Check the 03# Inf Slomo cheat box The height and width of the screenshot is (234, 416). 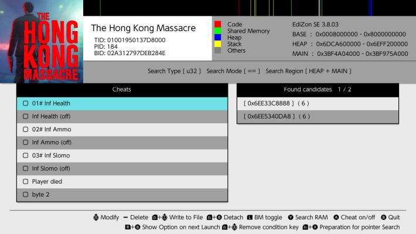[x=25, y=155]
